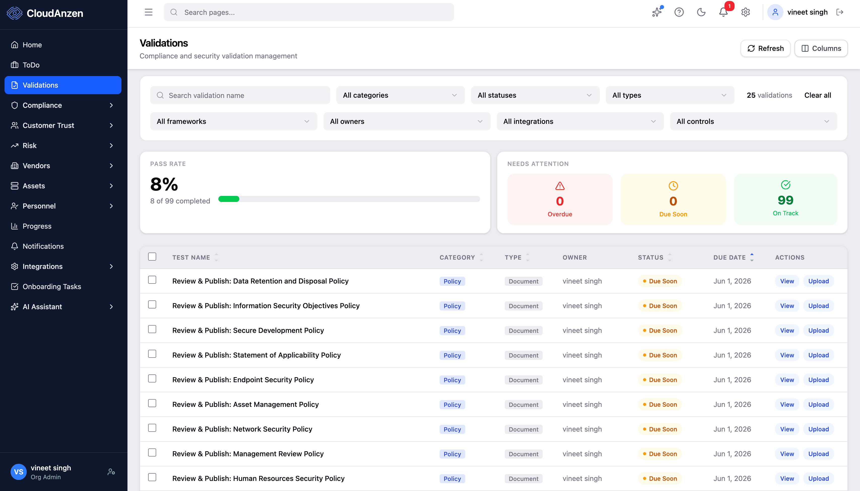Open the All statuses dropdown

(535, 95)
